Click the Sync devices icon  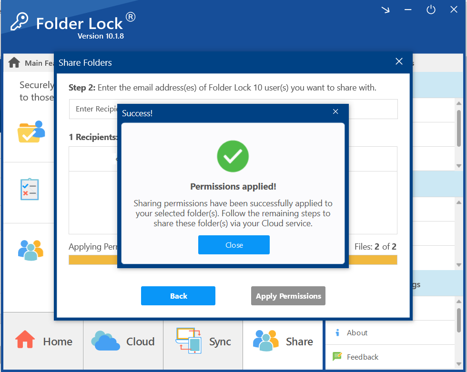click(189, 340)
